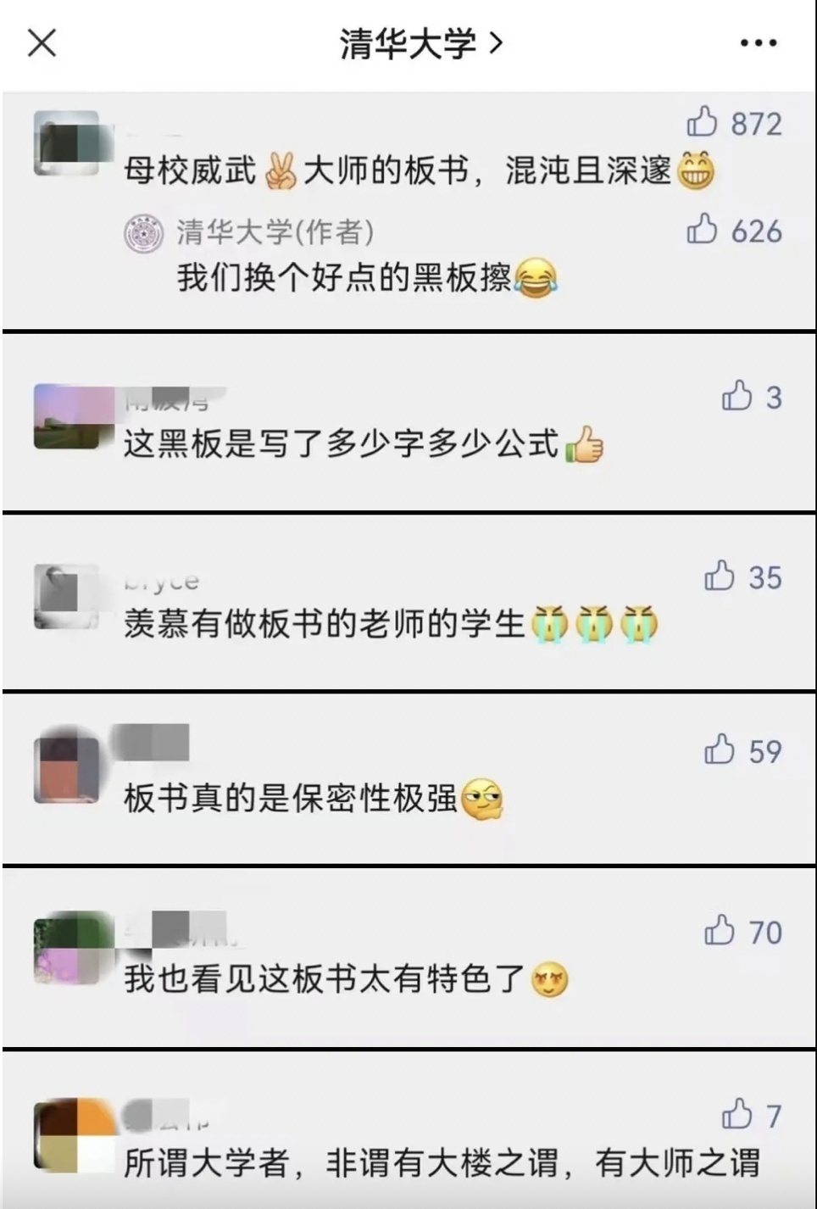Open 清华大学(作者) author name link
The width and height of the screenshot is (817, 1209).
(275, 231)
